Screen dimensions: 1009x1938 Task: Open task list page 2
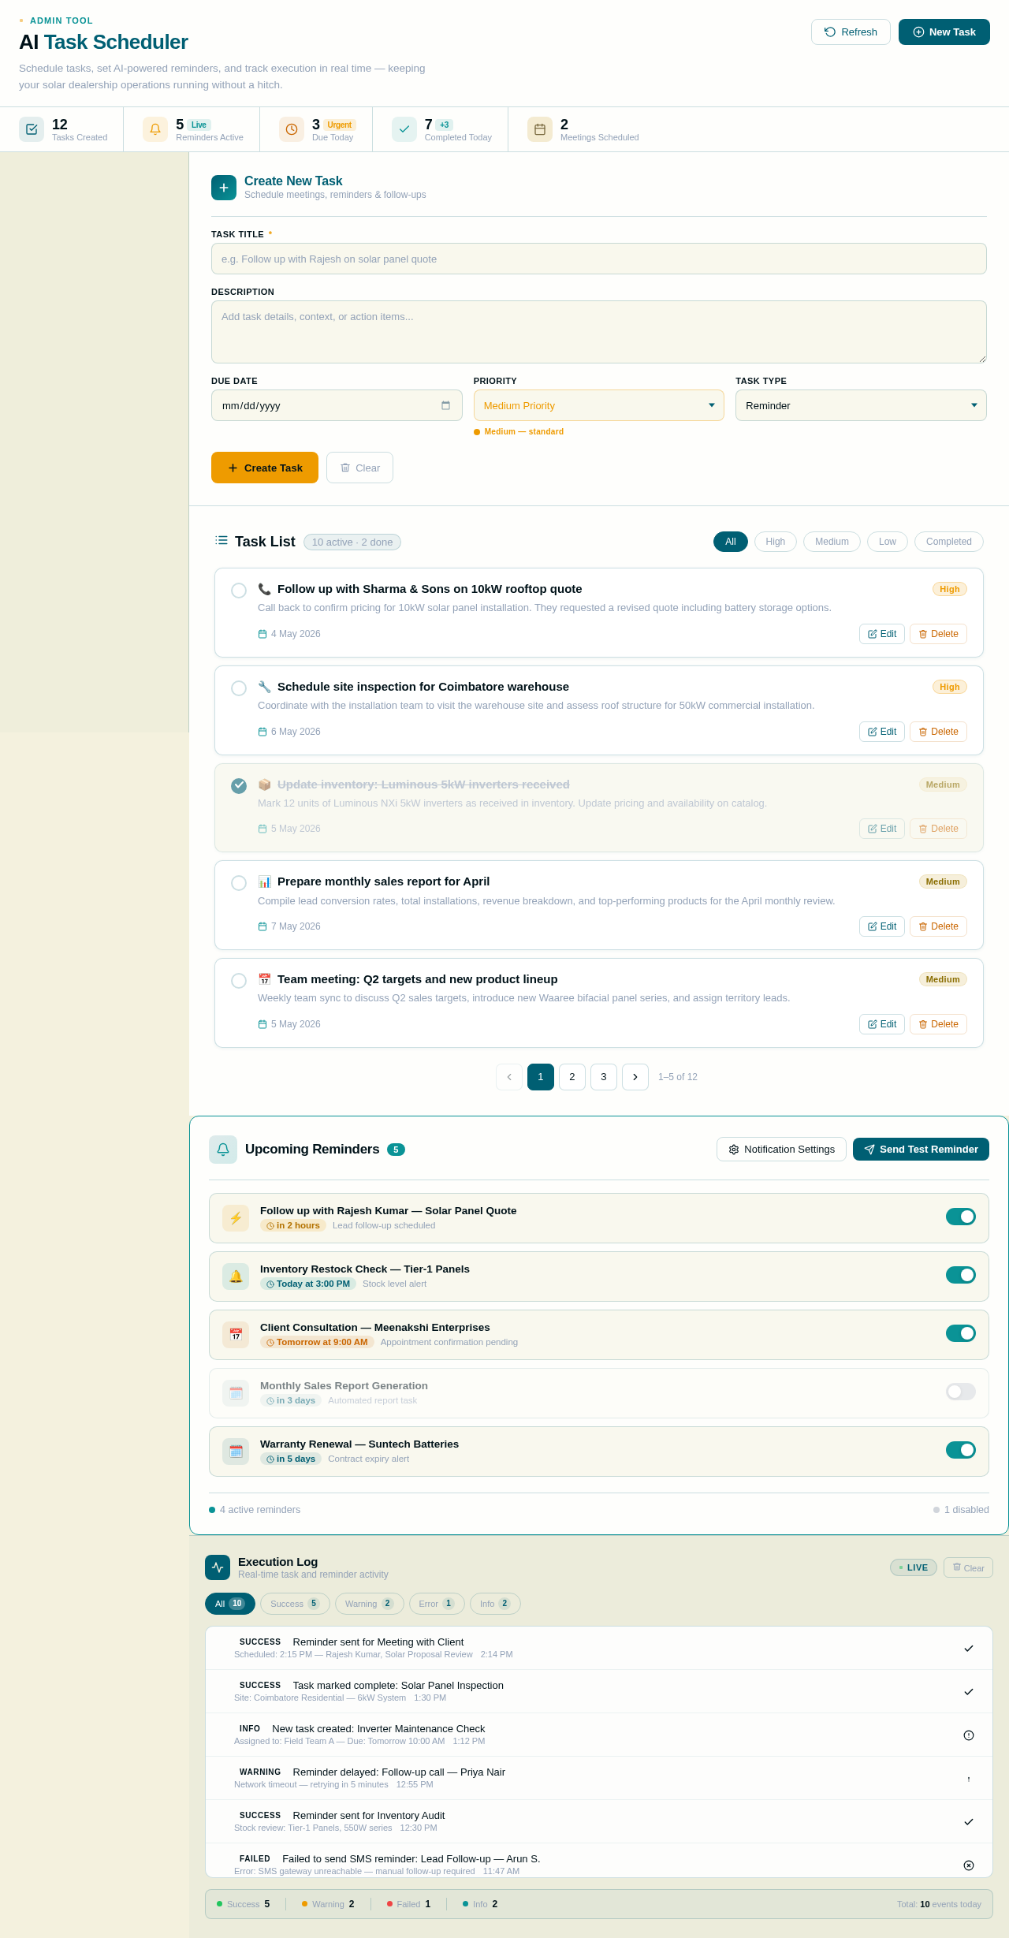coord(572,1077)
